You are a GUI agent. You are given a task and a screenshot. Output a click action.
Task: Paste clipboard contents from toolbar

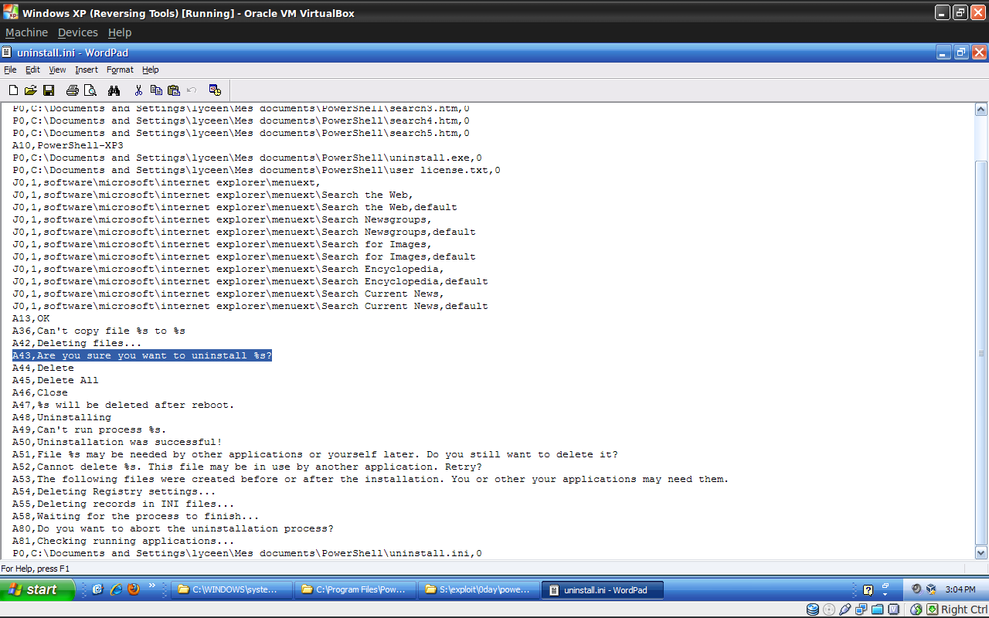click(174, 90)
